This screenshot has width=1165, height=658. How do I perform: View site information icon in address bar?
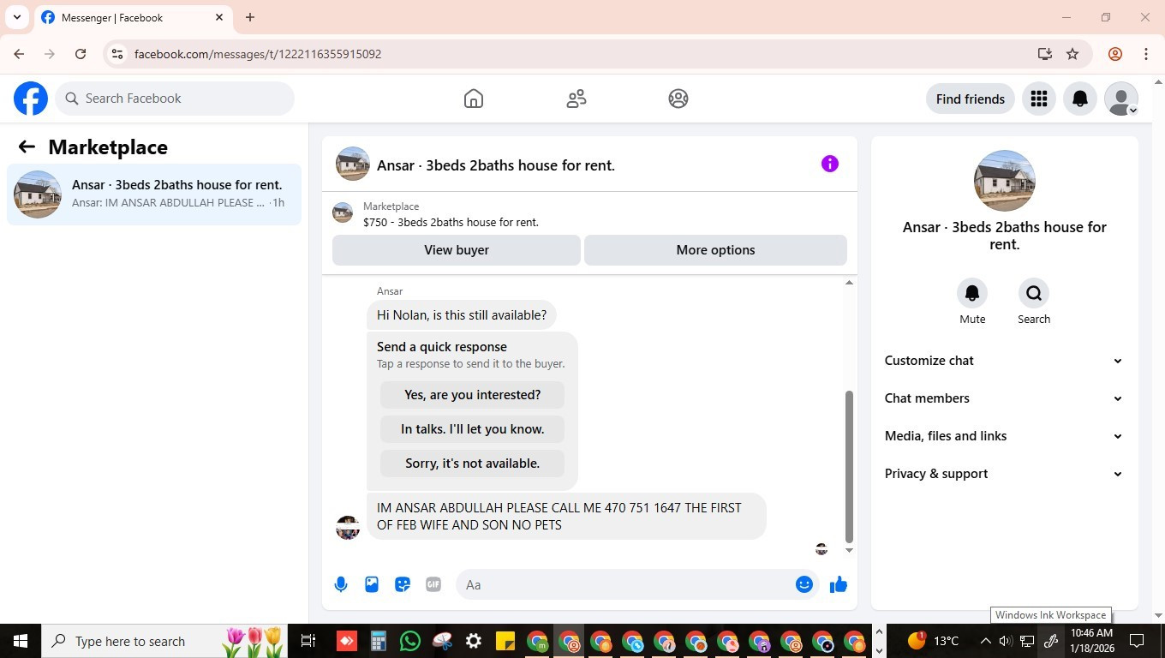(117, 54)
